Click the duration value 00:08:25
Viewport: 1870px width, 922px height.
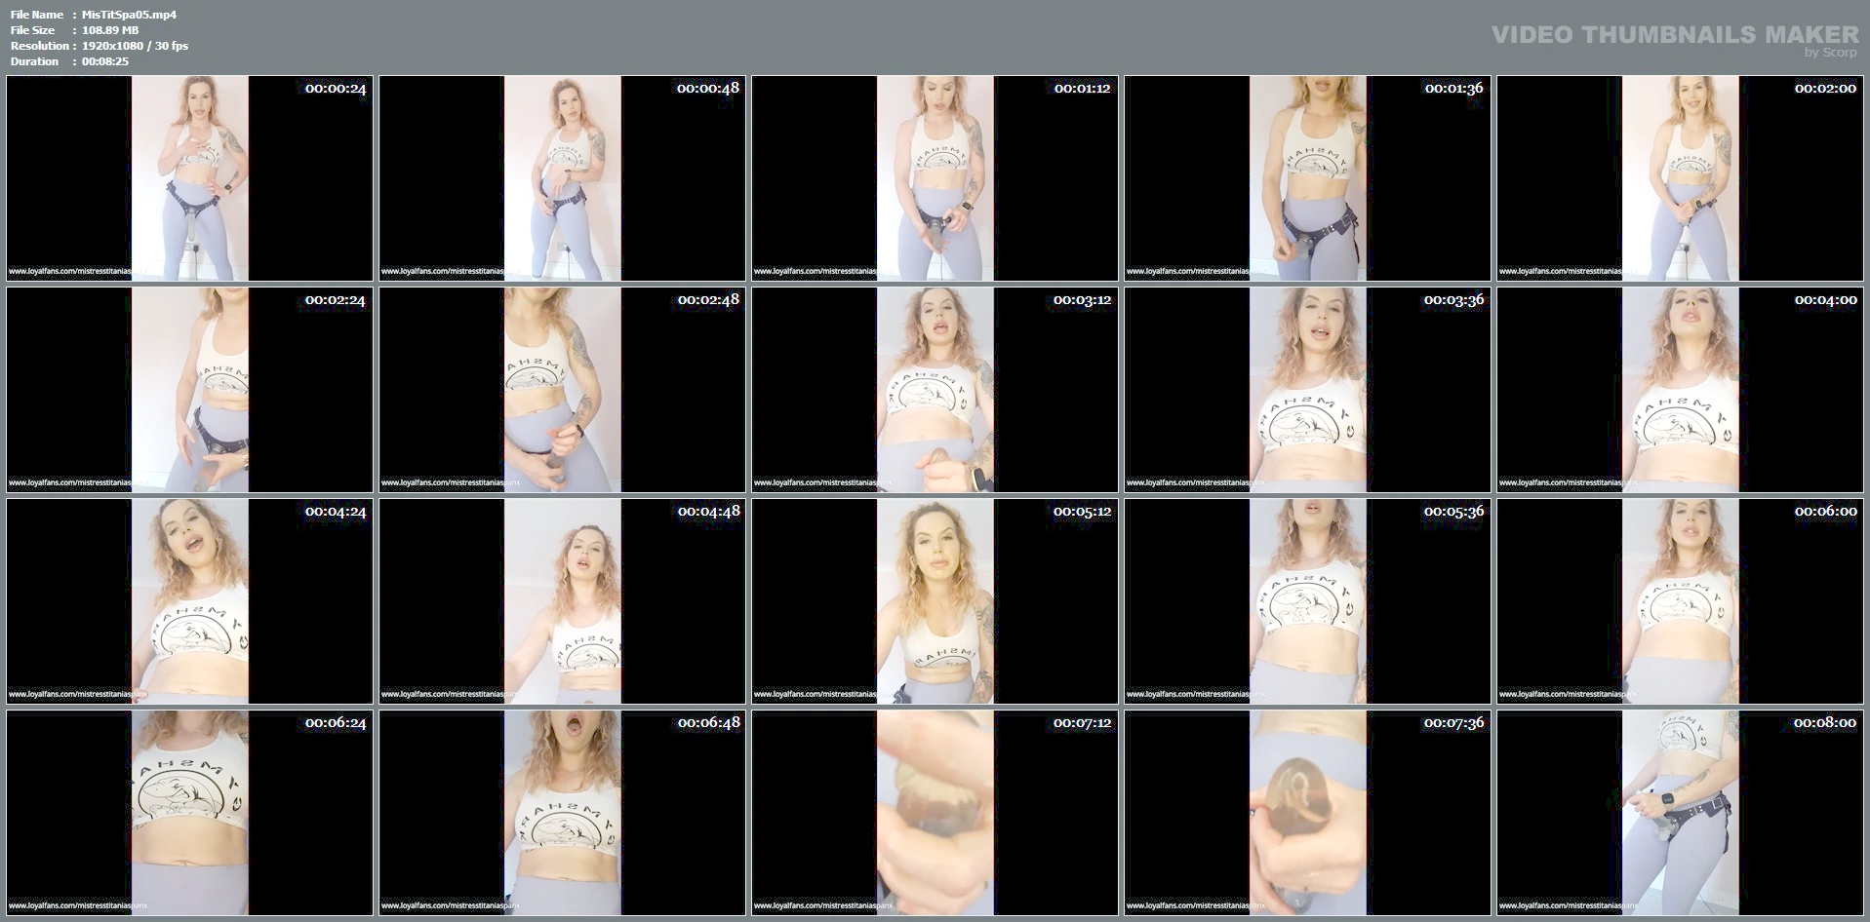click(x=105, y=61)
